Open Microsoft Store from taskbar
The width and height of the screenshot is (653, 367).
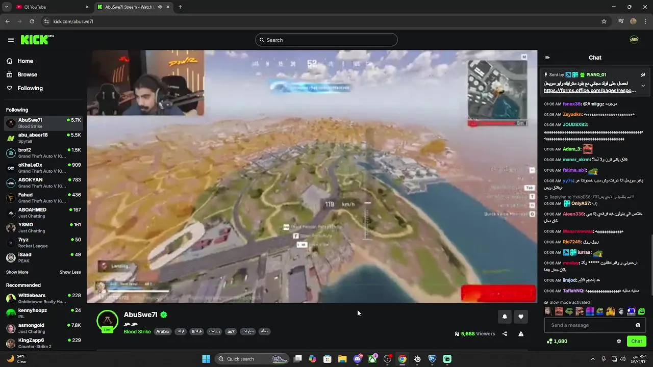click(328, 359)
